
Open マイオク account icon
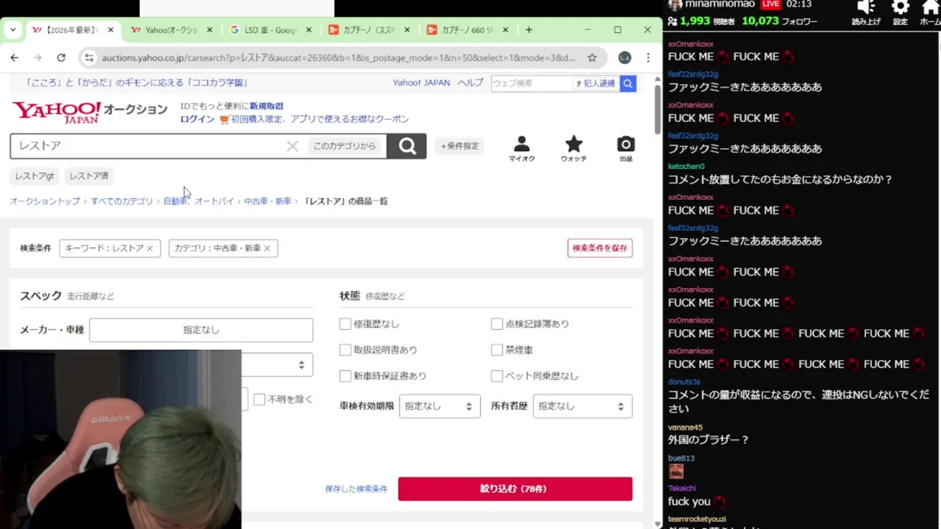coord(522,148)
